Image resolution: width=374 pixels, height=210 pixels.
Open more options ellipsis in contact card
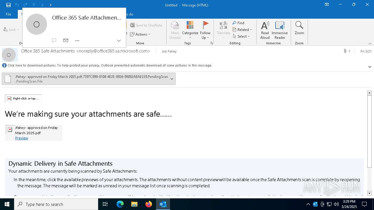[x=77, y=41]
